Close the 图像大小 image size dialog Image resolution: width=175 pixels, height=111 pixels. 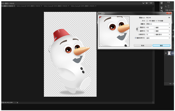169,13
